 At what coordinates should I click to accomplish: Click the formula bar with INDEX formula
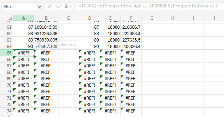coord(150,6)
